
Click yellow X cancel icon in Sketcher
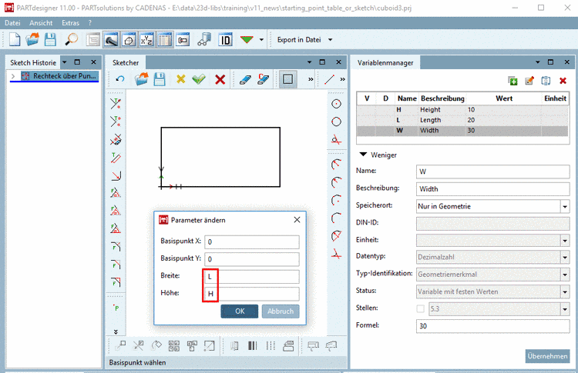pos(180,79)
